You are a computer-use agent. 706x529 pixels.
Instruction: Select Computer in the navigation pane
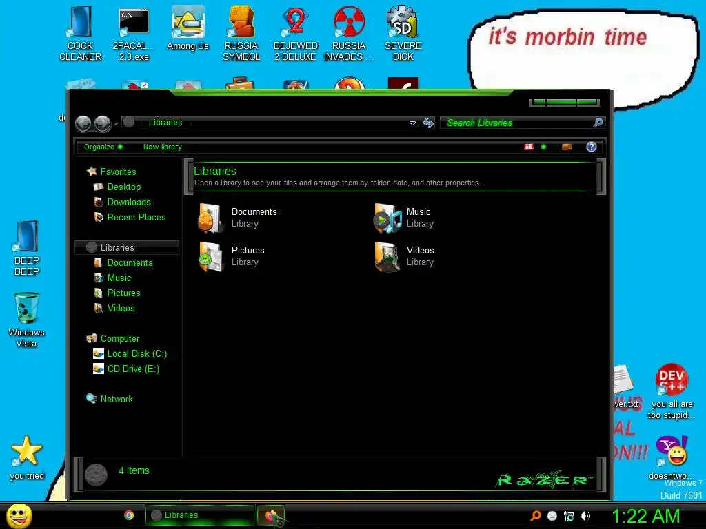click(112, 339)
